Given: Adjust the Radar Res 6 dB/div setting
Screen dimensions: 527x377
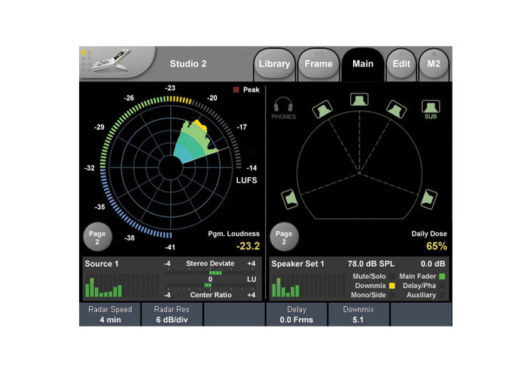Looking at the screenshot, I should 172,314.
